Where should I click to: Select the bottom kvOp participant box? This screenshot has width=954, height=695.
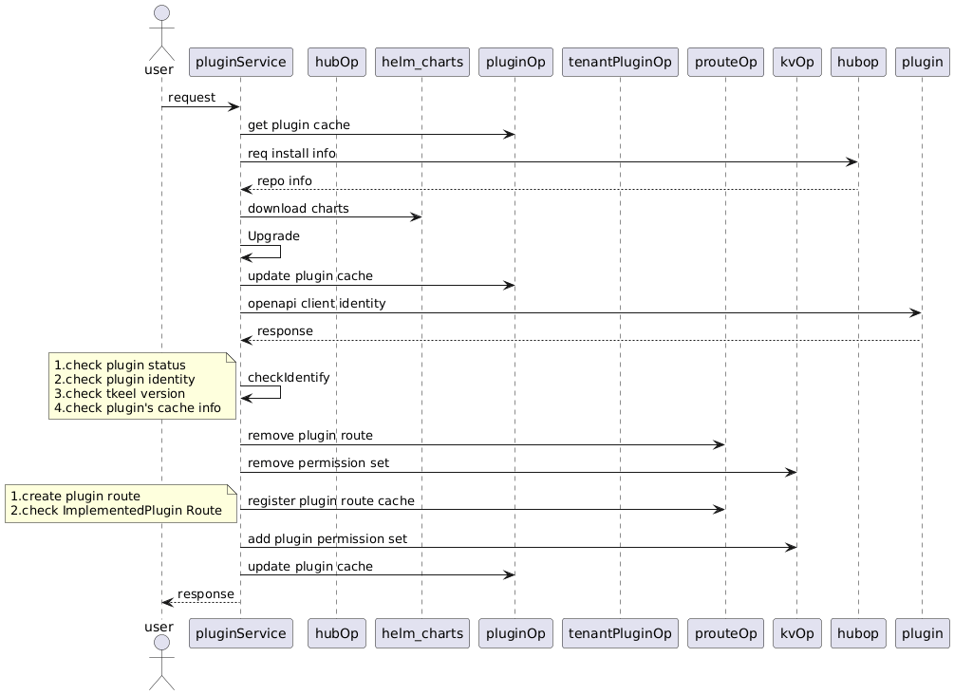click(x=796, y=630)
